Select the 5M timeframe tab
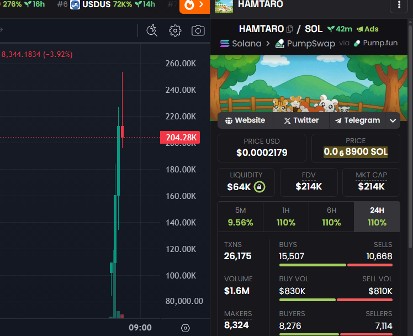This screenshot has height=336, width=413. pos(241,217)
